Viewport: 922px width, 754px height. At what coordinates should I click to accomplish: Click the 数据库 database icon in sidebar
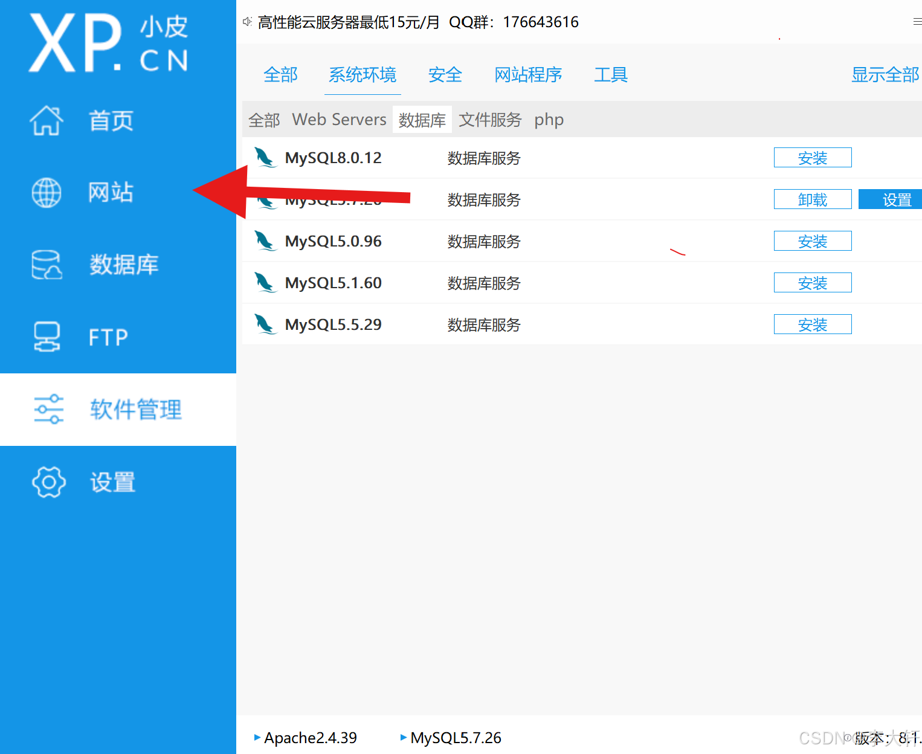(47, 265)
